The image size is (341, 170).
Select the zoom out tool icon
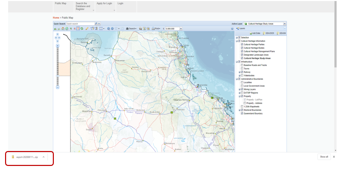[74, 28]
